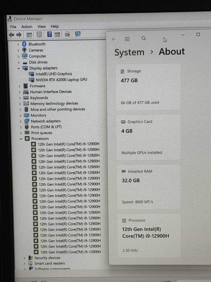This screenshot has width=211, height=282.
Task: Open the View menu
Action: pyautogui.click(x=42, y=27)
